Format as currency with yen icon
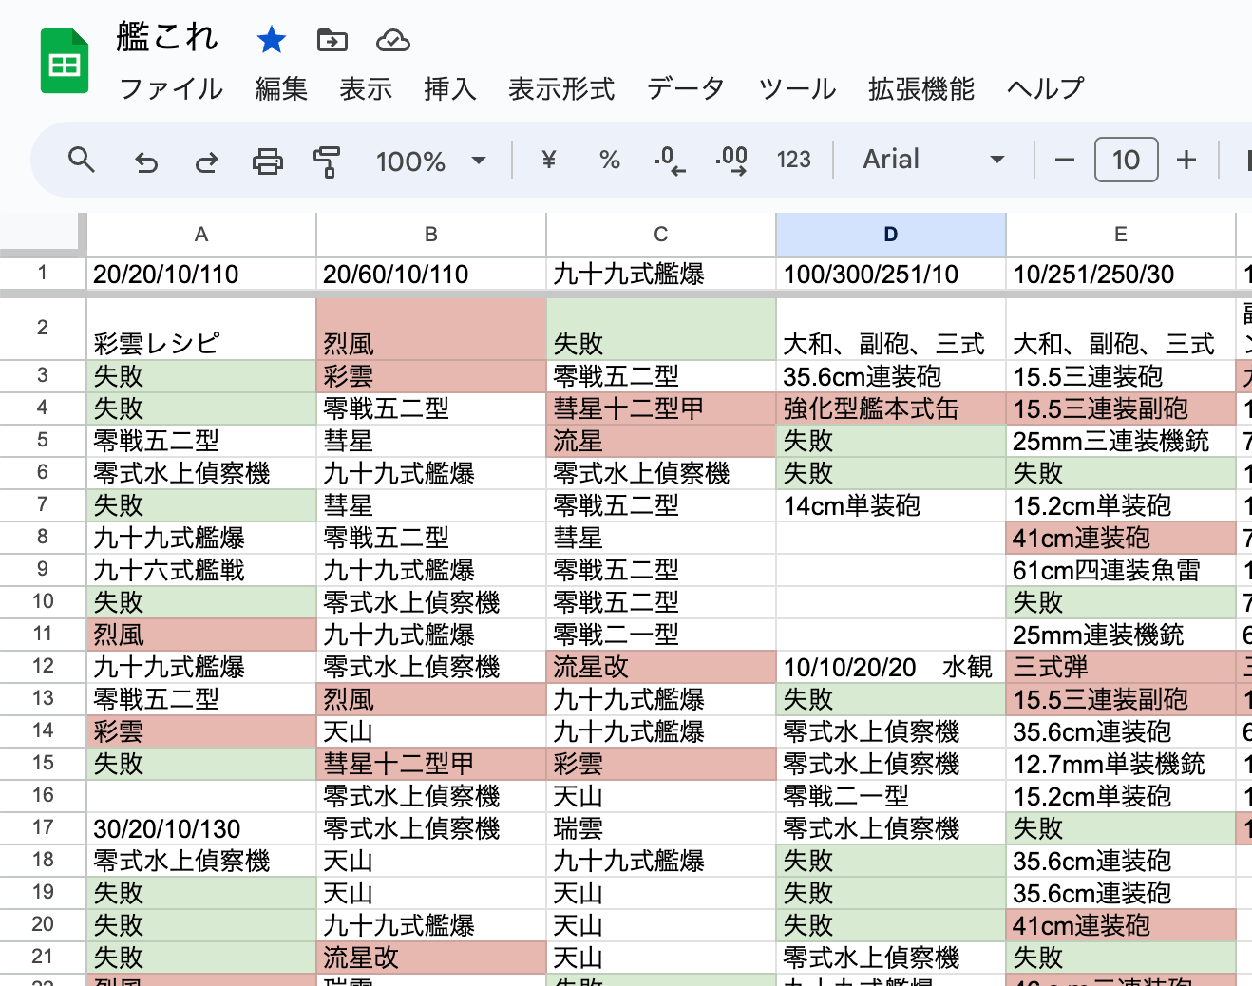Image resolution: width=1252 pixels, height=986 pixels. (548, 160)
